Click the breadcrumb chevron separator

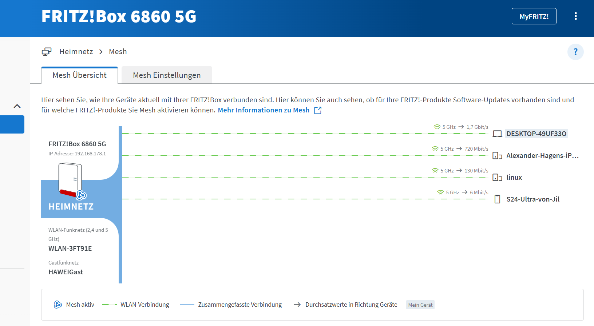pyautogui.click(x=101, y=52)
